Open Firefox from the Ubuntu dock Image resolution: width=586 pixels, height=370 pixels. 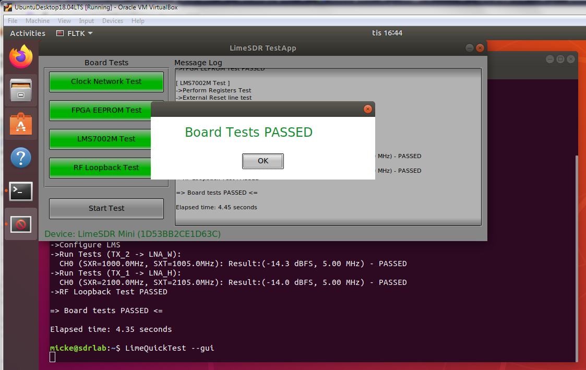tap(21, 56)
